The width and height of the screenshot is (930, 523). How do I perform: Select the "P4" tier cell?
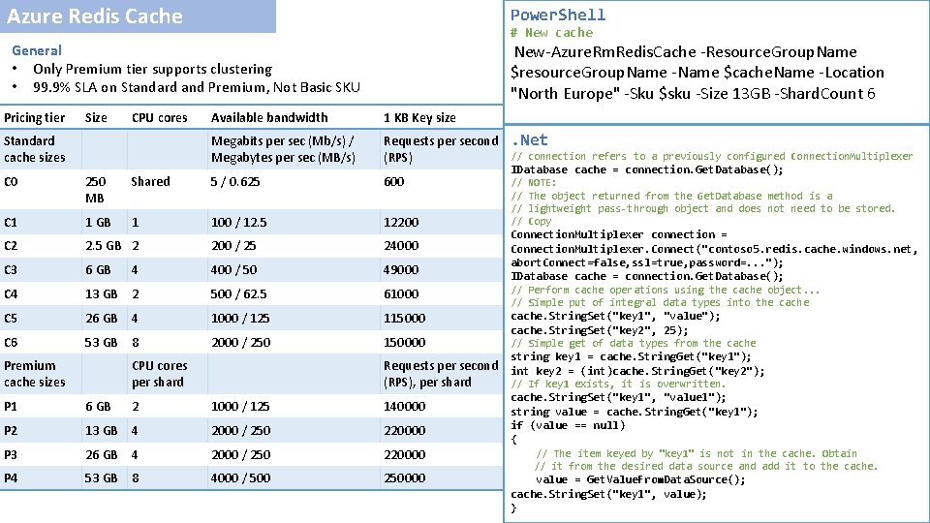[10, 477]
